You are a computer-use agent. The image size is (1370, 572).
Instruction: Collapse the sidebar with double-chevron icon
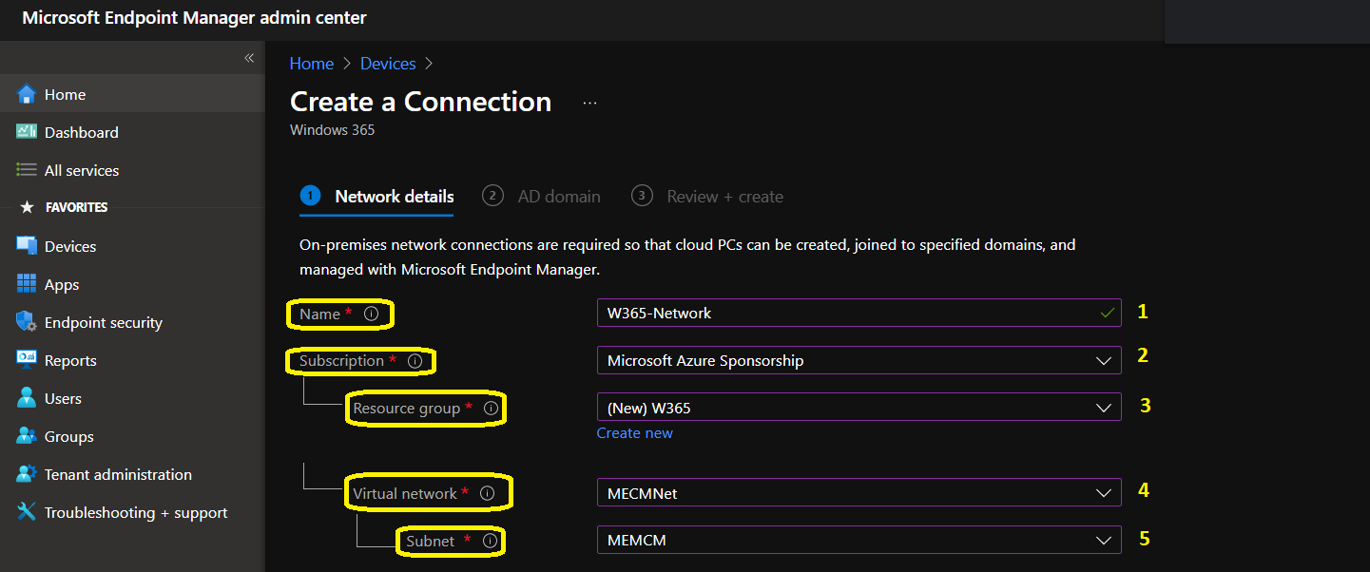[x=249, y=58]
